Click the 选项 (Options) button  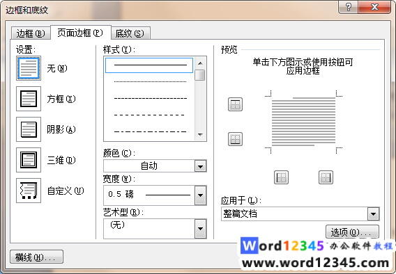click(352, 232)
